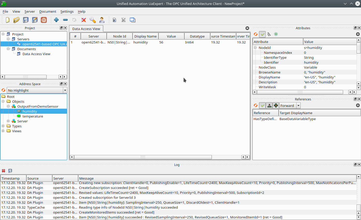Open a project file from the toolbar
This screenshot has height=220, width=361.
pyautogui.click(x=16, y=20)
